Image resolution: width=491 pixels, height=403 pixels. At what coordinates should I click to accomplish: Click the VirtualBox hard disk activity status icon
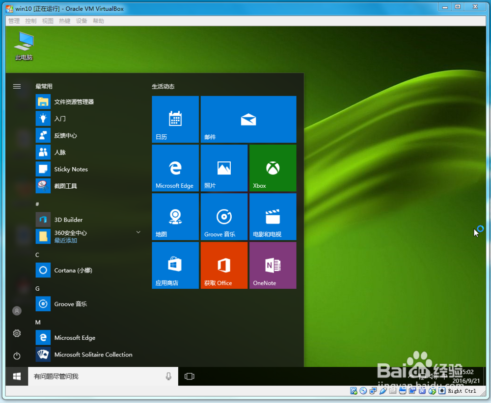click(x=354, y=391)
